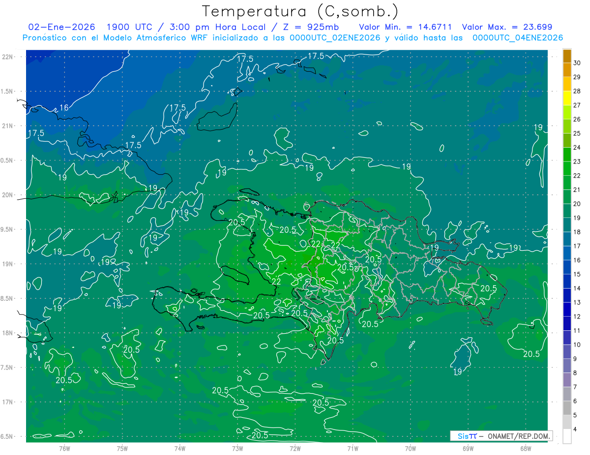This screenshot has width=590, height=455.
Task: Click the purple color bar swatch between 7 and 8
Action: coord(567,380)
